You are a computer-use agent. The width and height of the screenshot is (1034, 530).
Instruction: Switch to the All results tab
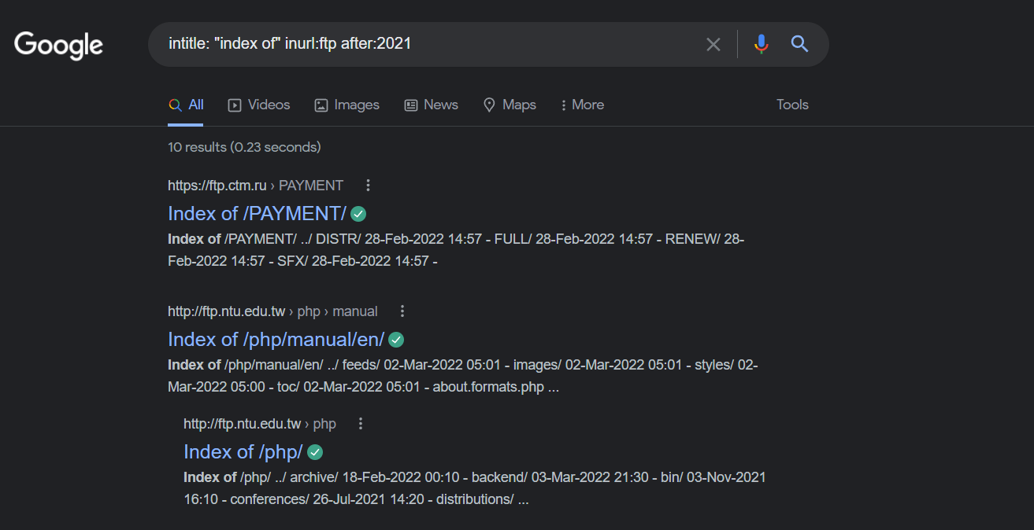[x=186, y=105]
